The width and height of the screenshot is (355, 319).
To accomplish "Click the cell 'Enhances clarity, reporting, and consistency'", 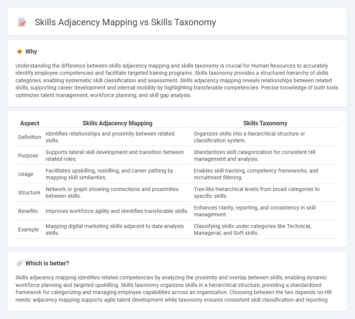I will [x=265, y=211].
